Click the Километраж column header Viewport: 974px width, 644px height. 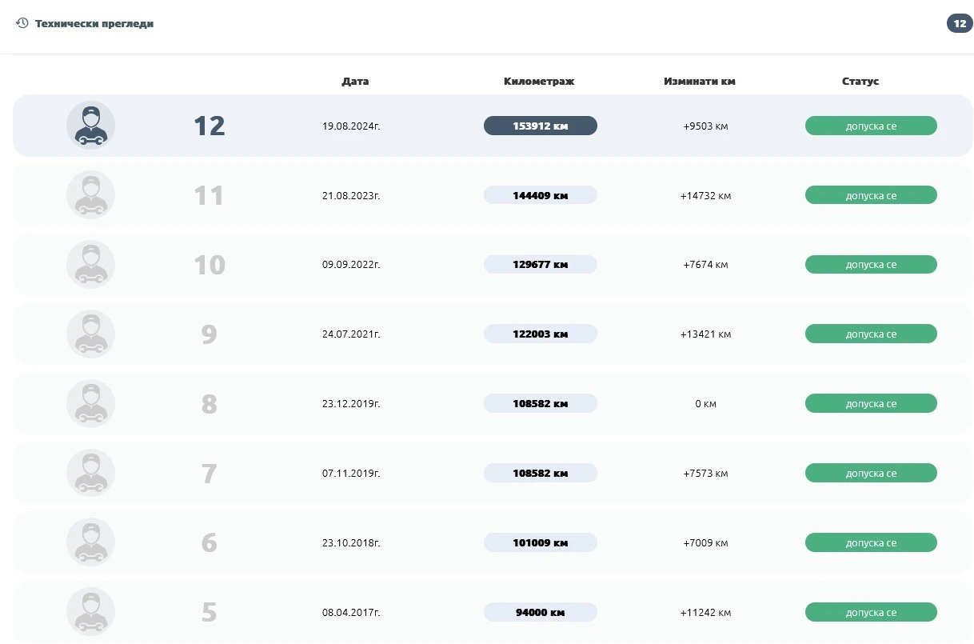click(539, 82)
